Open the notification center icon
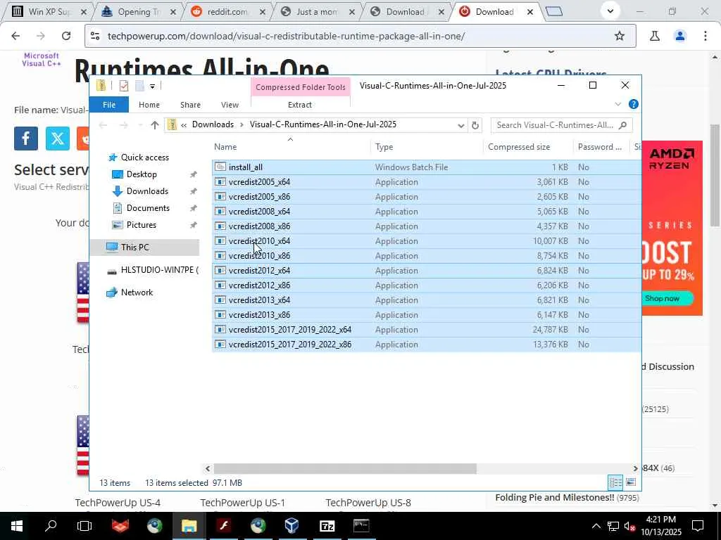Viewport: 721px width, 540px height. tap(698, 526)
